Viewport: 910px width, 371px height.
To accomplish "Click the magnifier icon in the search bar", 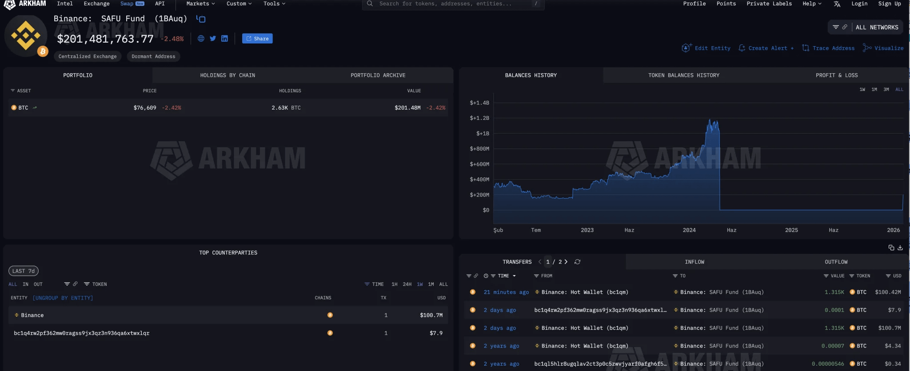I will pyautogui.click(x=370, y=4).
